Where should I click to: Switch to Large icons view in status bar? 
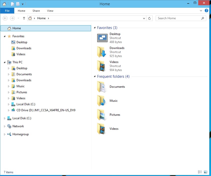(x=205, y=172)
